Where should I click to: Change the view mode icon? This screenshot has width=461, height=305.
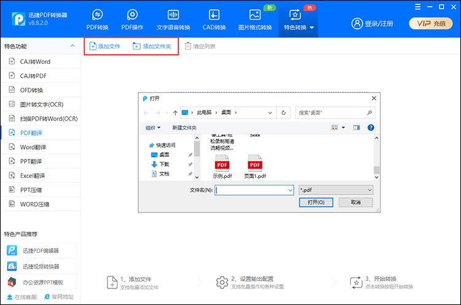[334, 128]
